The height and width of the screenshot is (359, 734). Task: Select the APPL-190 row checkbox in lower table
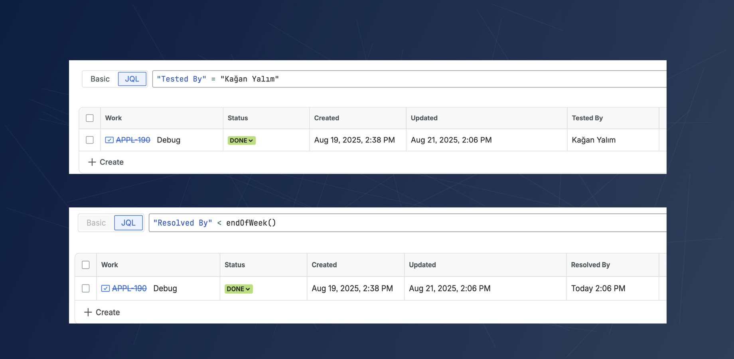pos(86,288)
